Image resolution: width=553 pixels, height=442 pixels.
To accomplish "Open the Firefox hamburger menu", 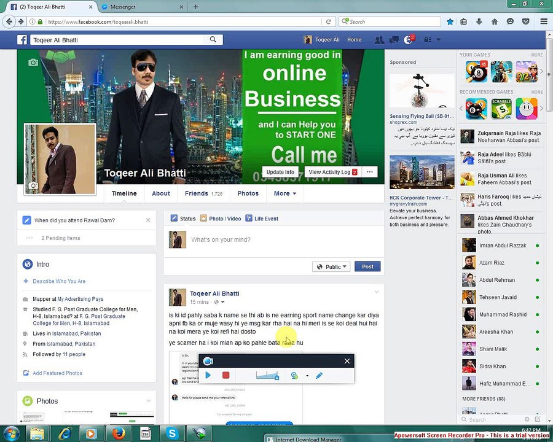I will [544, 21].
